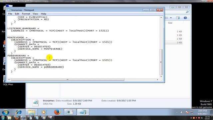Maximize the tnsnames Notepad window
This screenshot has width=213, height=120.
click(x=153, y=10)
